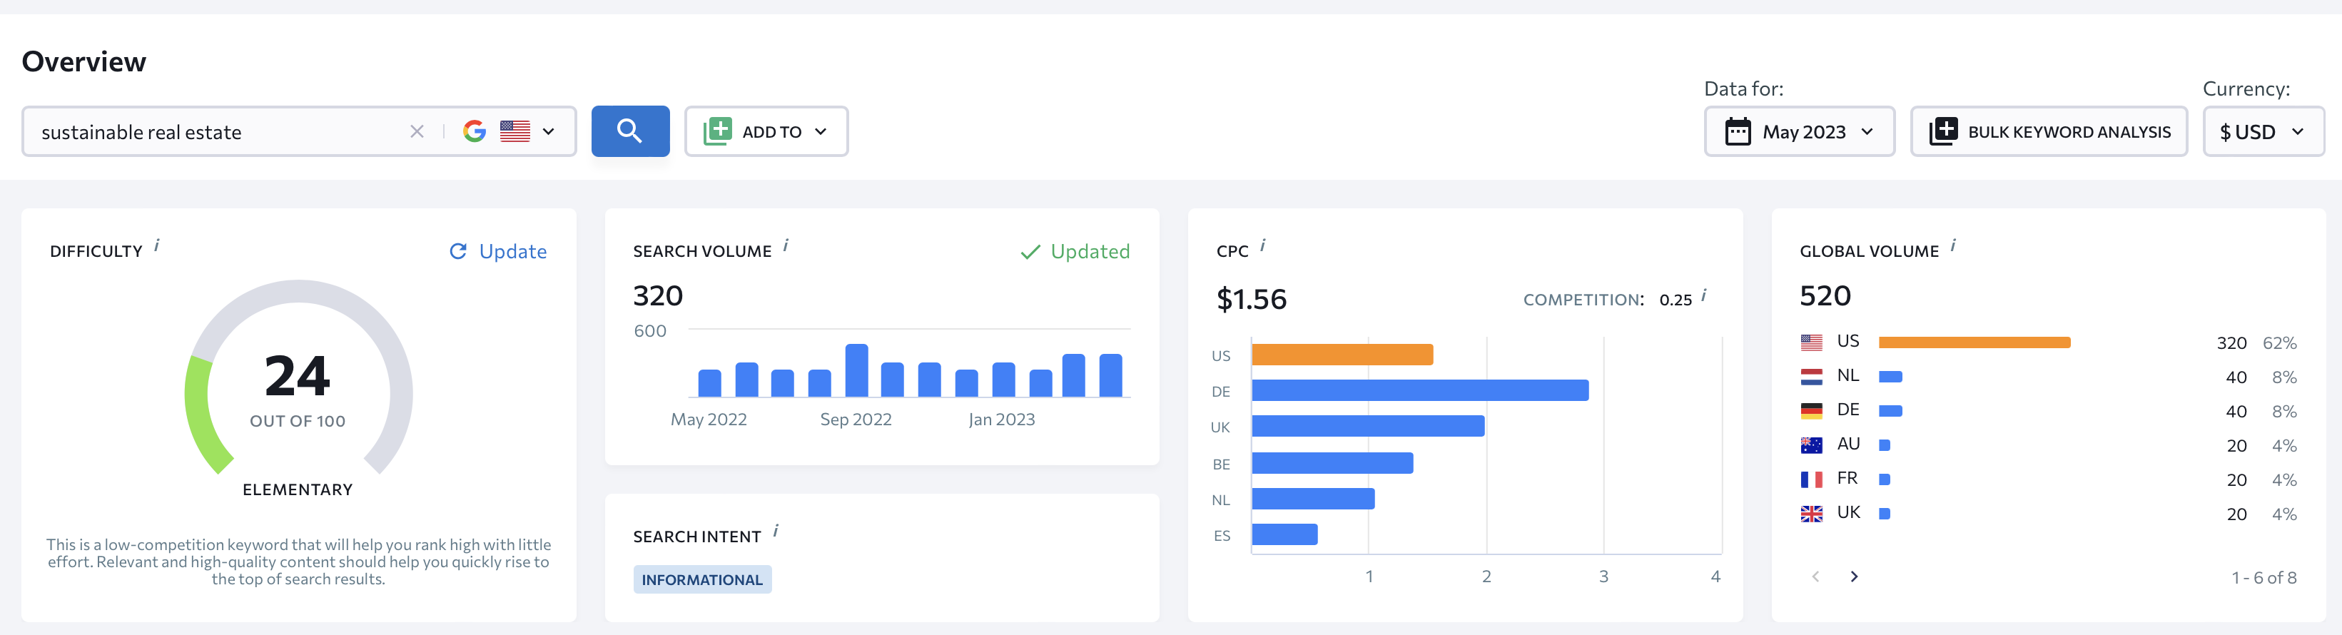The image size is (2342, 635).
Task: Click in the sustainable real estate input field
Action: click(x=218, y=132)
